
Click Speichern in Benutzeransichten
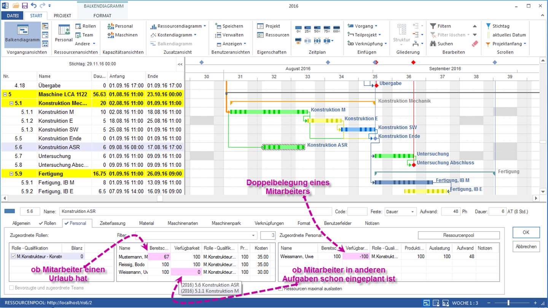tap(229, 26)
